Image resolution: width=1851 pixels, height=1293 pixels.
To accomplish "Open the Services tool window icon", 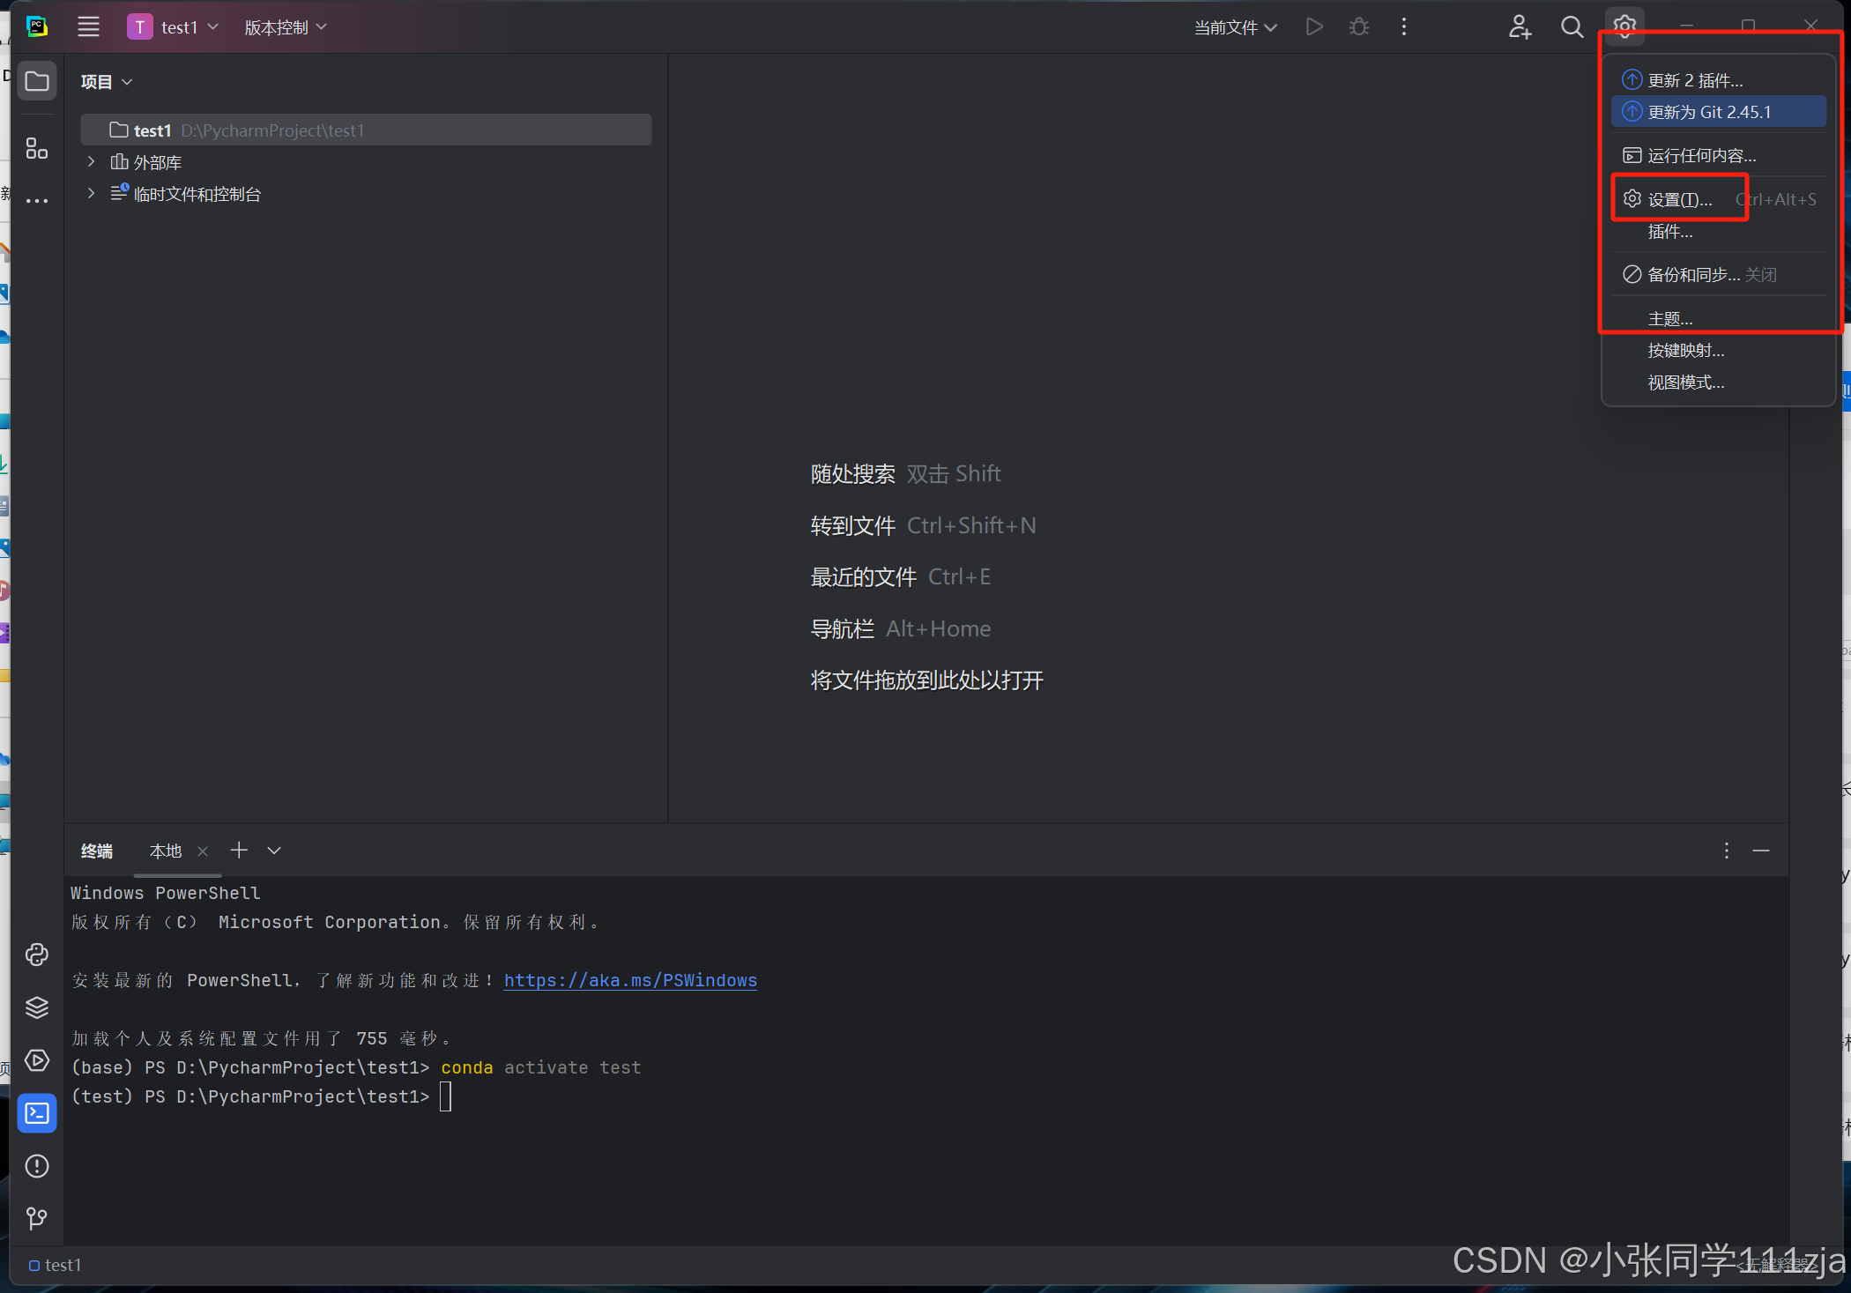I will click(37, 1060).
